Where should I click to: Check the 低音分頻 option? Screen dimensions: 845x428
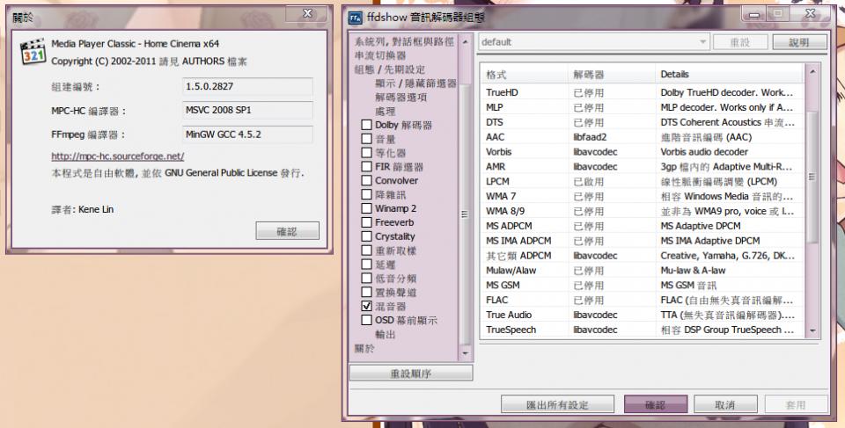[x=366, y=279]
